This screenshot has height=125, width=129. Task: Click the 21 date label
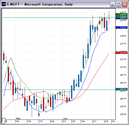[x=95, y=121]
